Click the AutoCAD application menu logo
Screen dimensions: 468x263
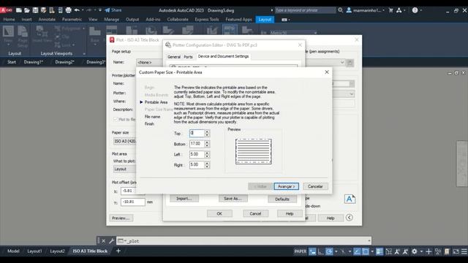coord(6,10)
